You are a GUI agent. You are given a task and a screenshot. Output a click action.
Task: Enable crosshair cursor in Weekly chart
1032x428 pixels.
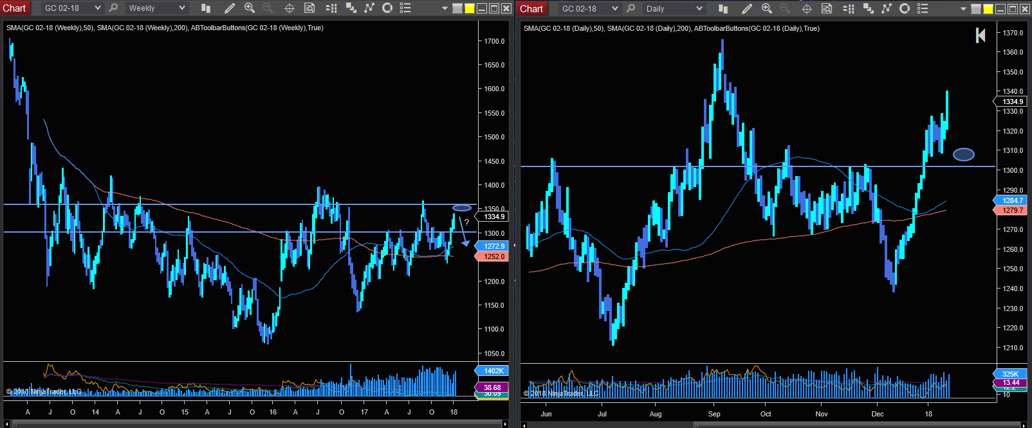[x=290, y=8]
